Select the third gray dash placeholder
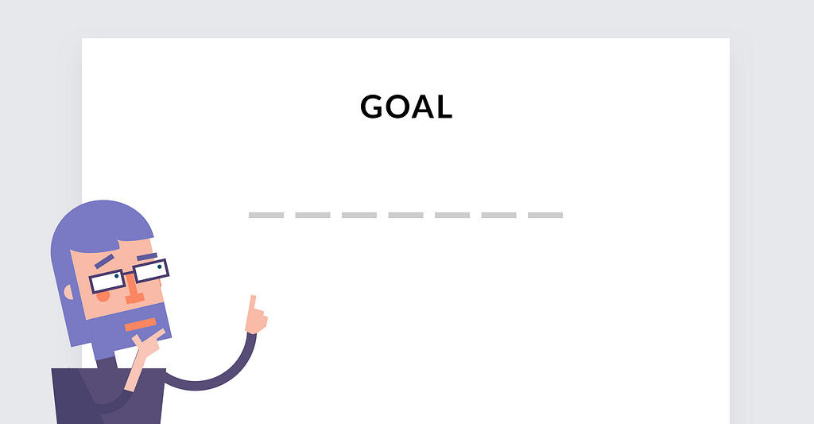Image resolution: width=814 pixels, height=424 pixels. 359,215
